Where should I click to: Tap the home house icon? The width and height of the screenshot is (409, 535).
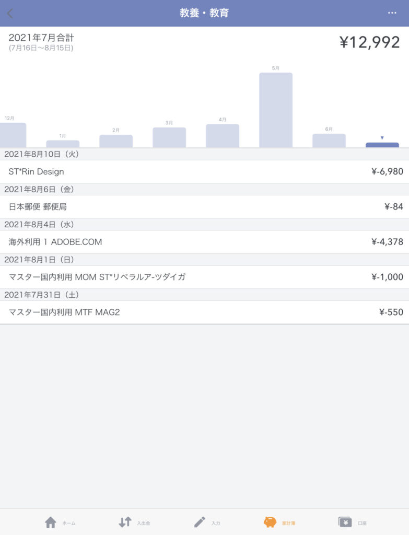tap(51, 522)
